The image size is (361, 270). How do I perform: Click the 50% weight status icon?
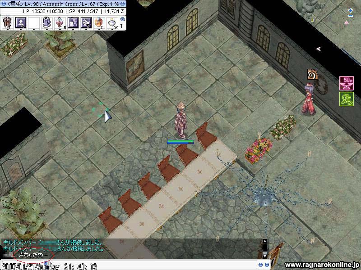pos(347,83)
